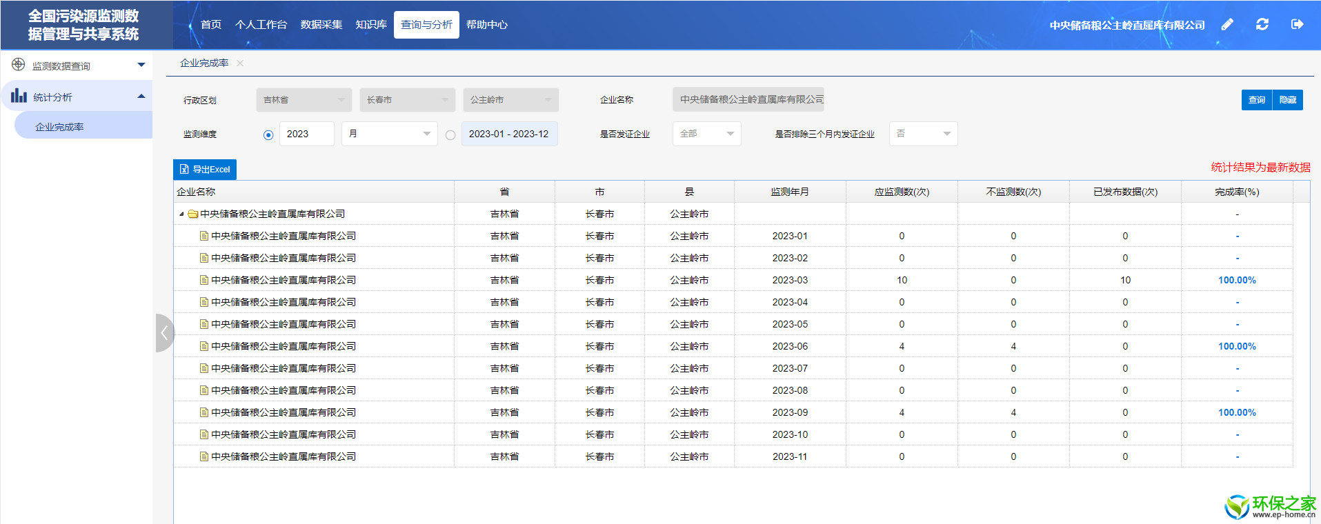Expand the 监测数据查询 sidebar menu

(x=141, y=65)
